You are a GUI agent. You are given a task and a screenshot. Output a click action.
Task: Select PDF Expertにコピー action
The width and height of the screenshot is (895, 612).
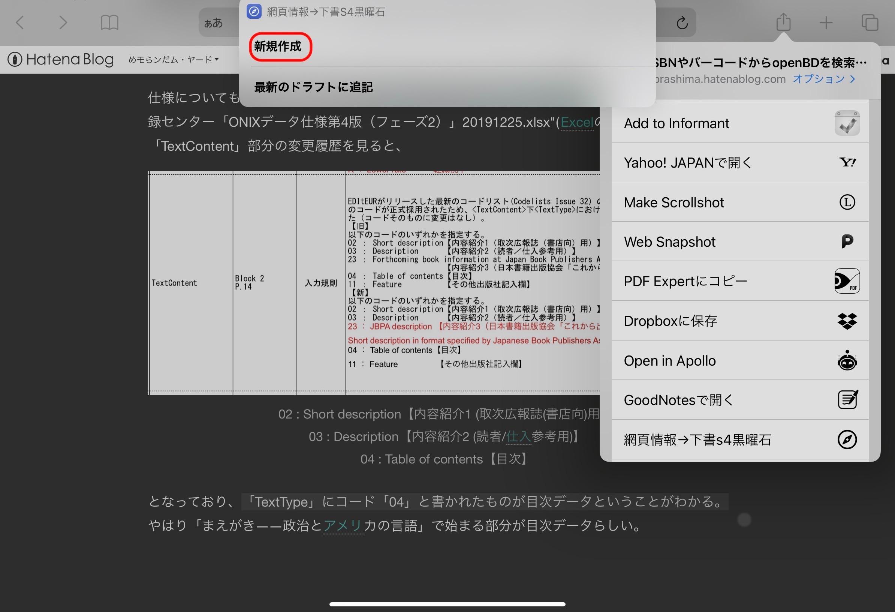(740, 281)
